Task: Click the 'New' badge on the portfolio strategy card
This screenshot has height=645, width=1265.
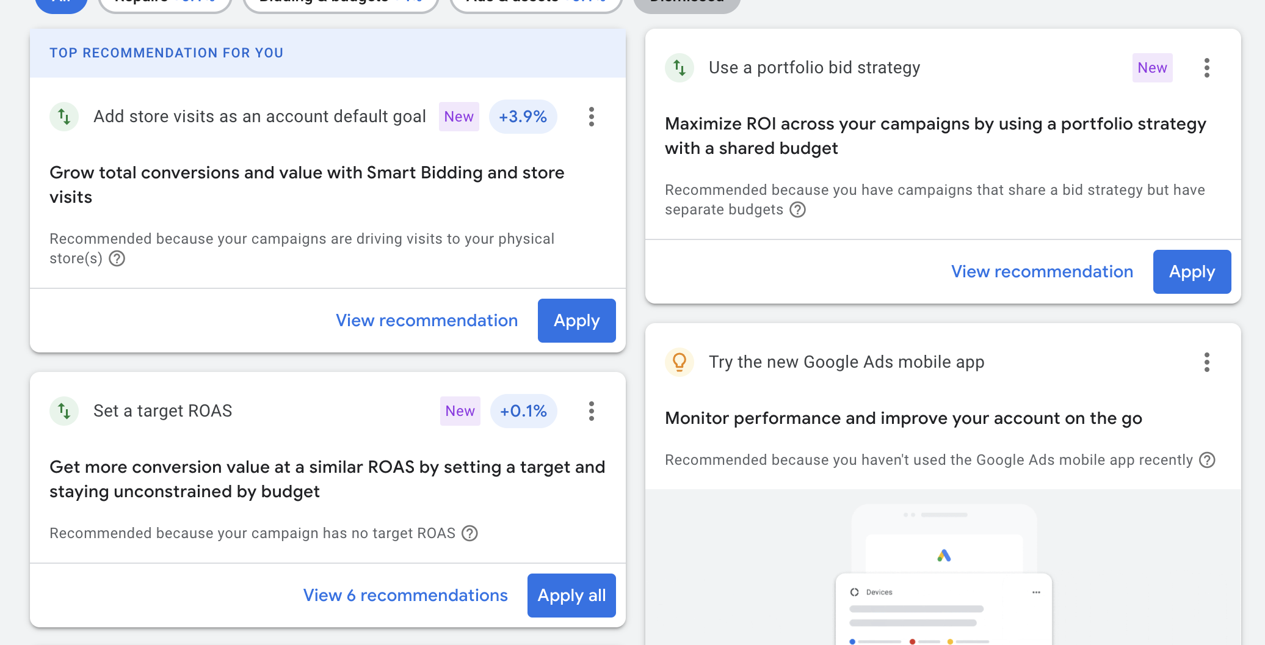Action: point(1153,68)
